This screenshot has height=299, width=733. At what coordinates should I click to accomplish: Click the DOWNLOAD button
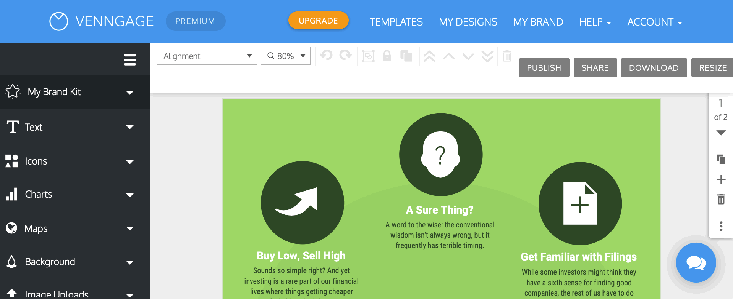654,68
